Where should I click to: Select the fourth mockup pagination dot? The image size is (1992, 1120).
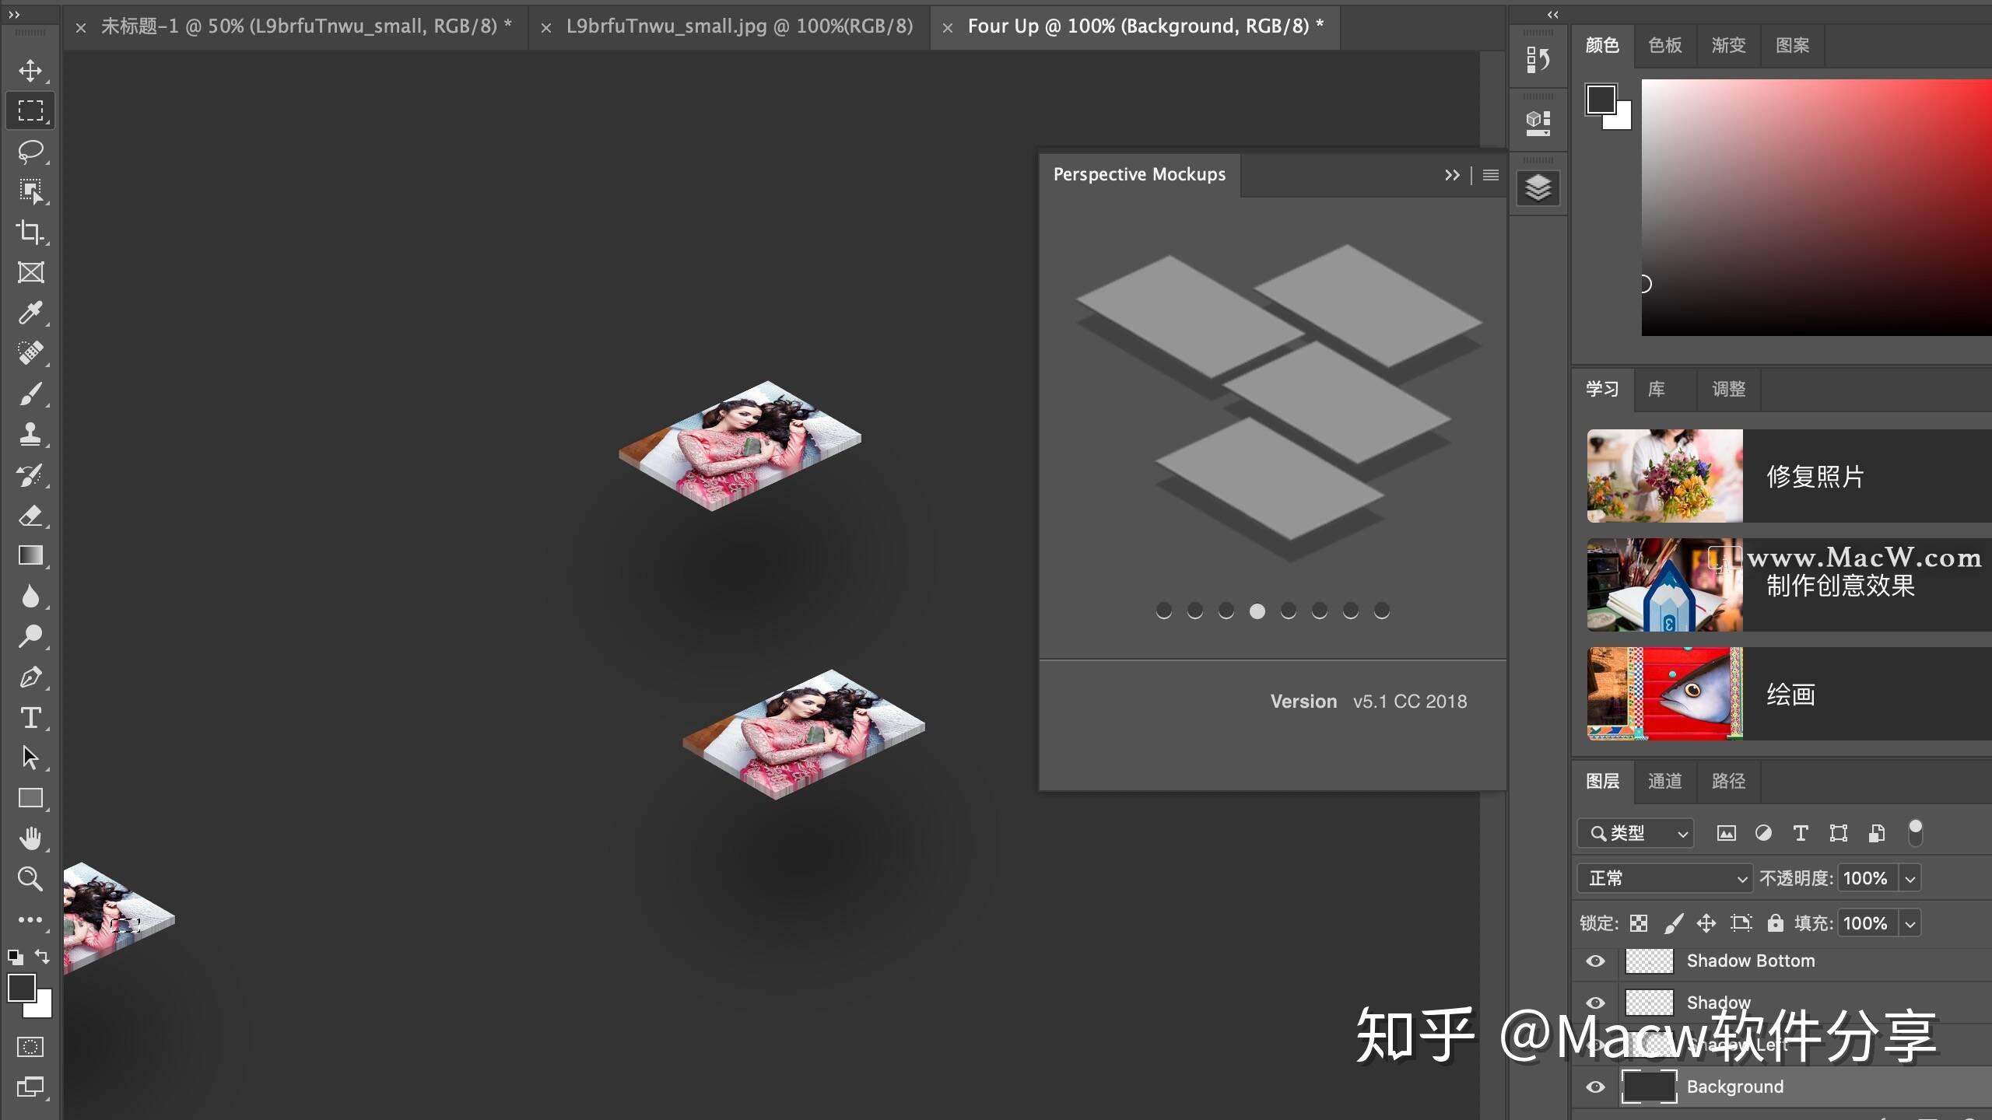tap(1257, 611)
